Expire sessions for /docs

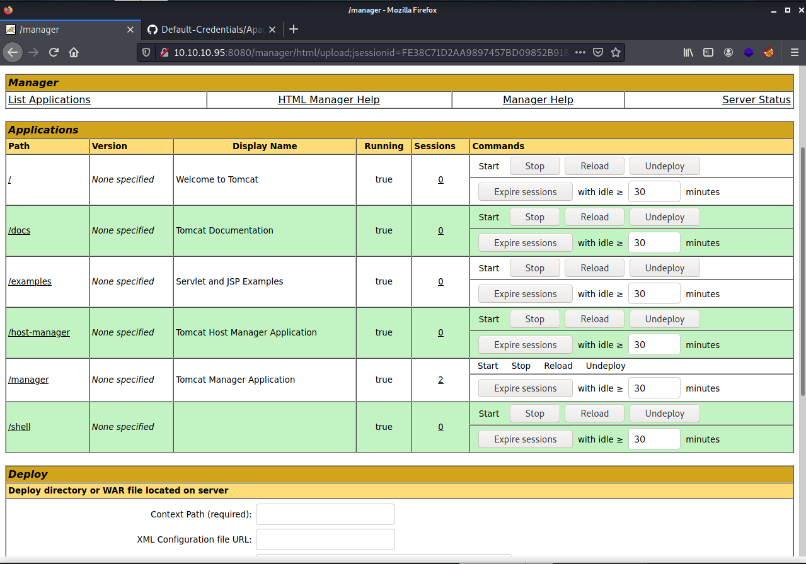tap(525, 243)
